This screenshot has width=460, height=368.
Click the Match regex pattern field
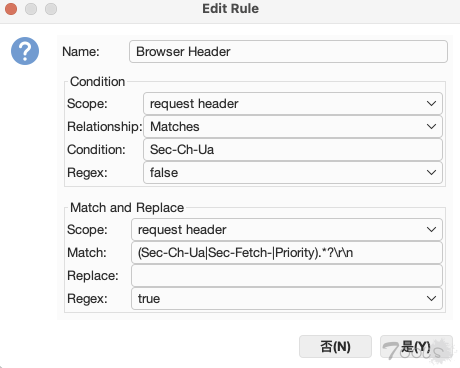click(286, 252)
